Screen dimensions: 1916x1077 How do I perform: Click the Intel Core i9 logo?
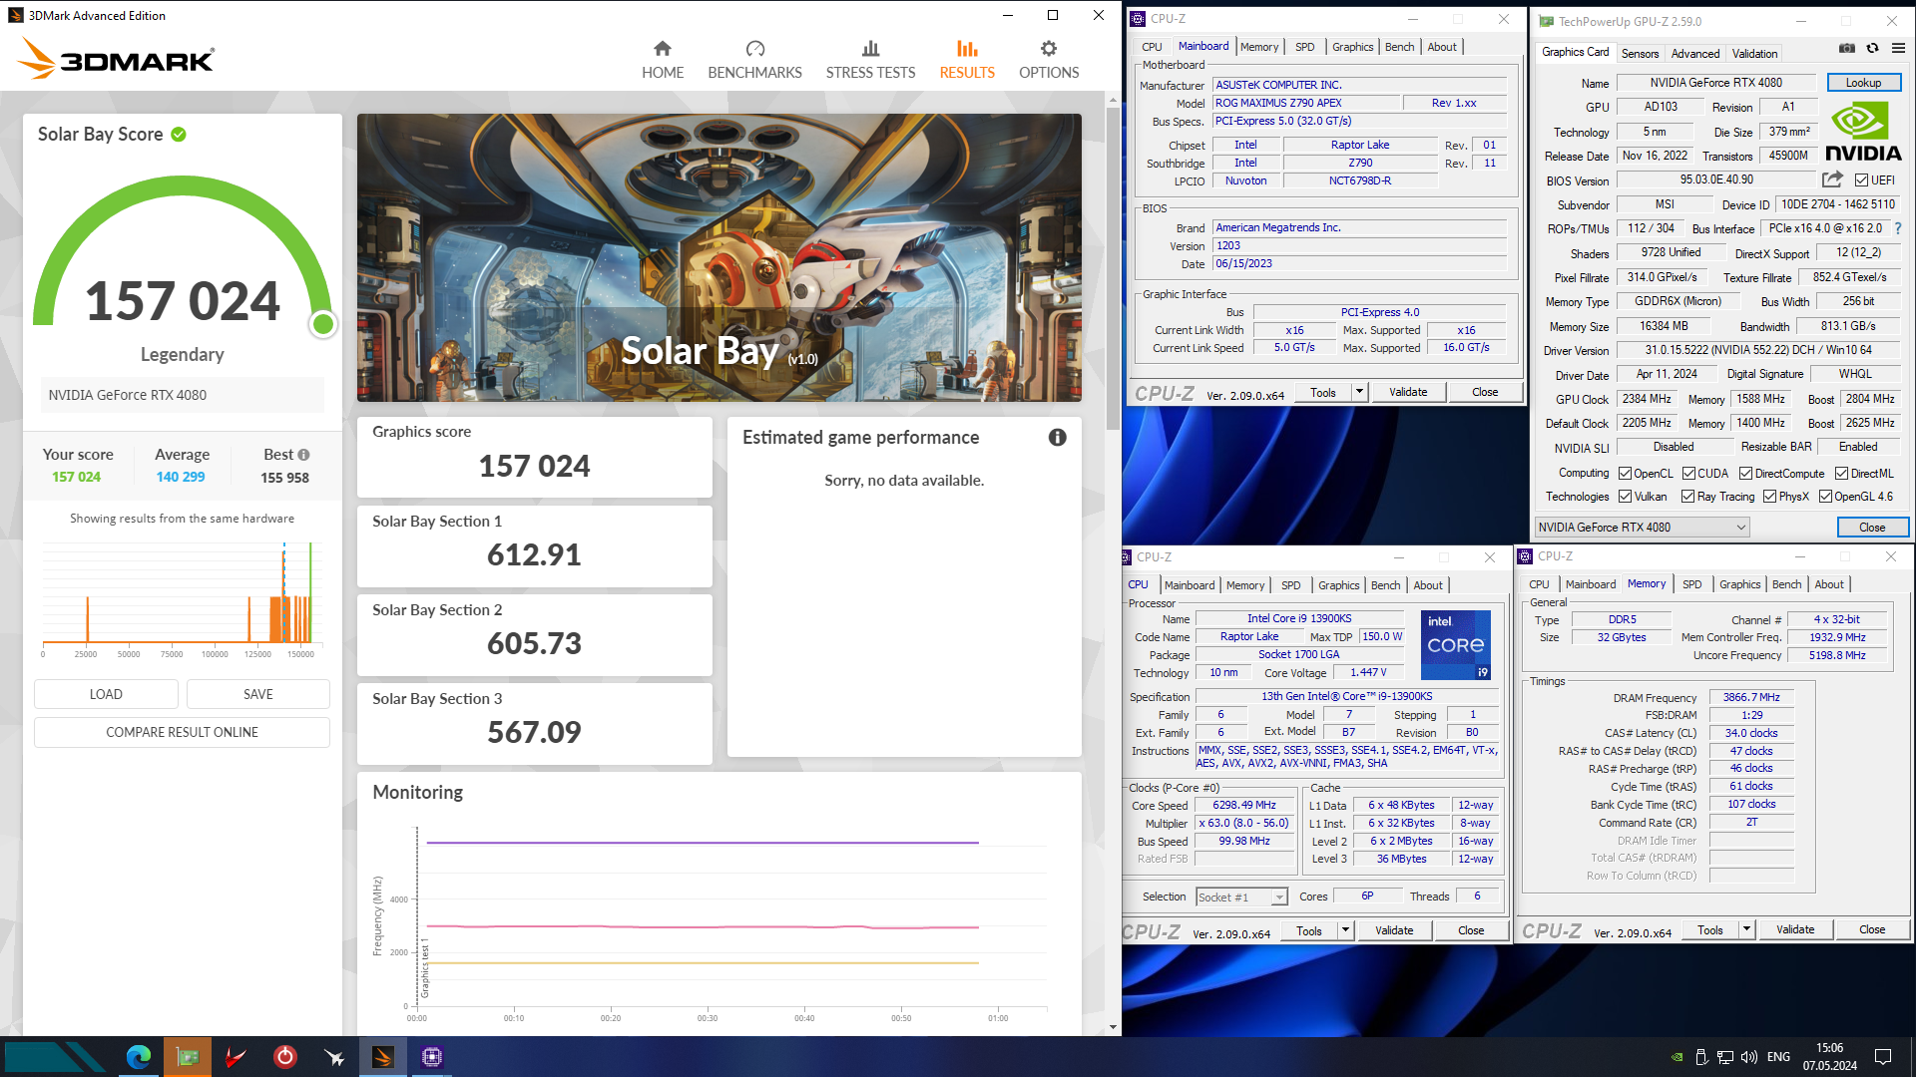point(1455,645)
